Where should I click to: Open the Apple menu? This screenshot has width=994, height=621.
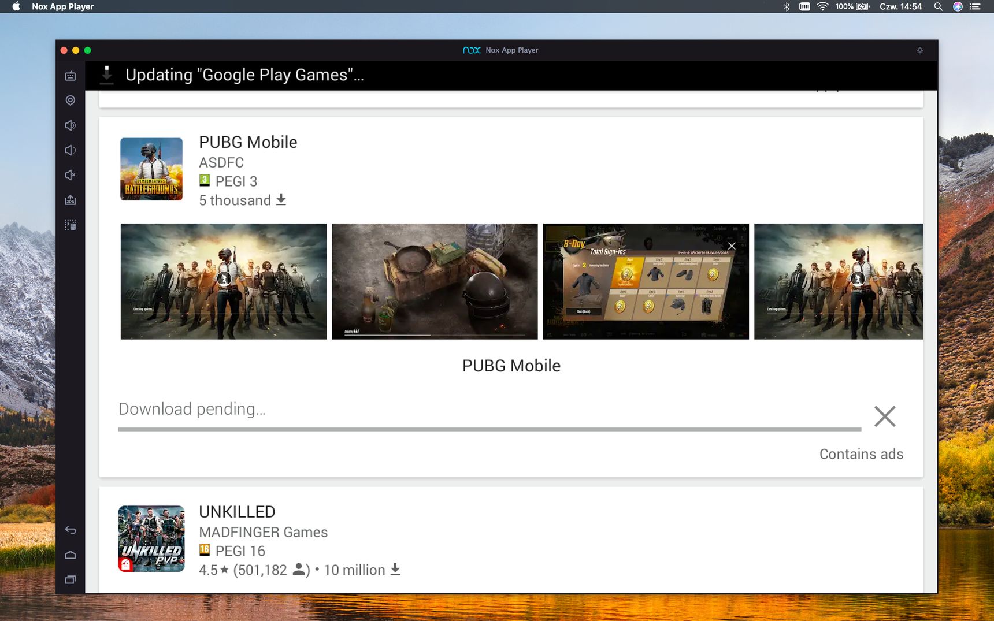tap(16, 6)
